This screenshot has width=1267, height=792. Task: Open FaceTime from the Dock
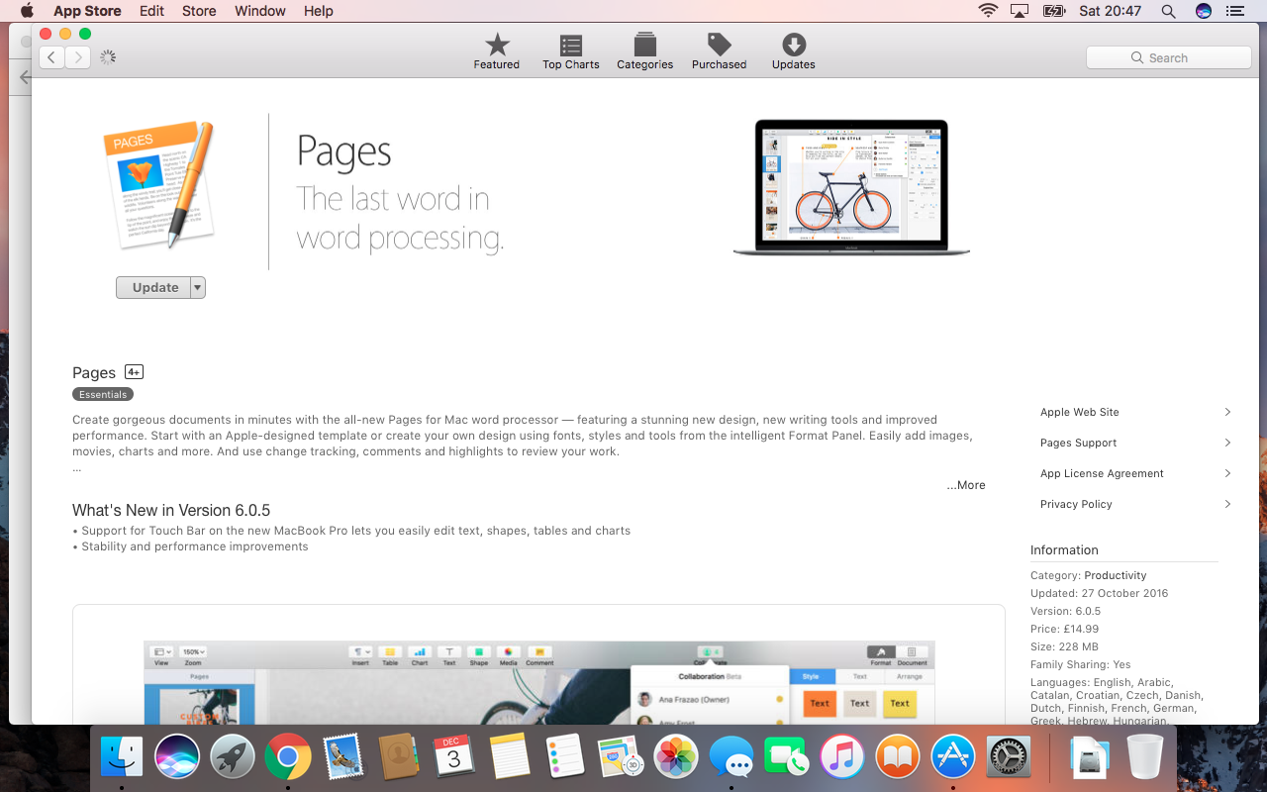point(787,758)
